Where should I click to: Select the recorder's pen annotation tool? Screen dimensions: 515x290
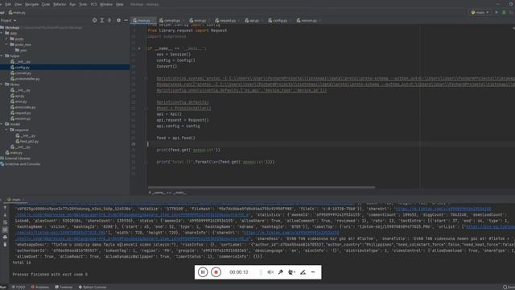coord(303,272)
